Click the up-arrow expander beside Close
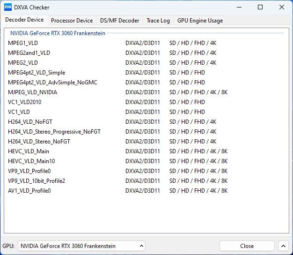293x255 pixels. tap(283, 246)
